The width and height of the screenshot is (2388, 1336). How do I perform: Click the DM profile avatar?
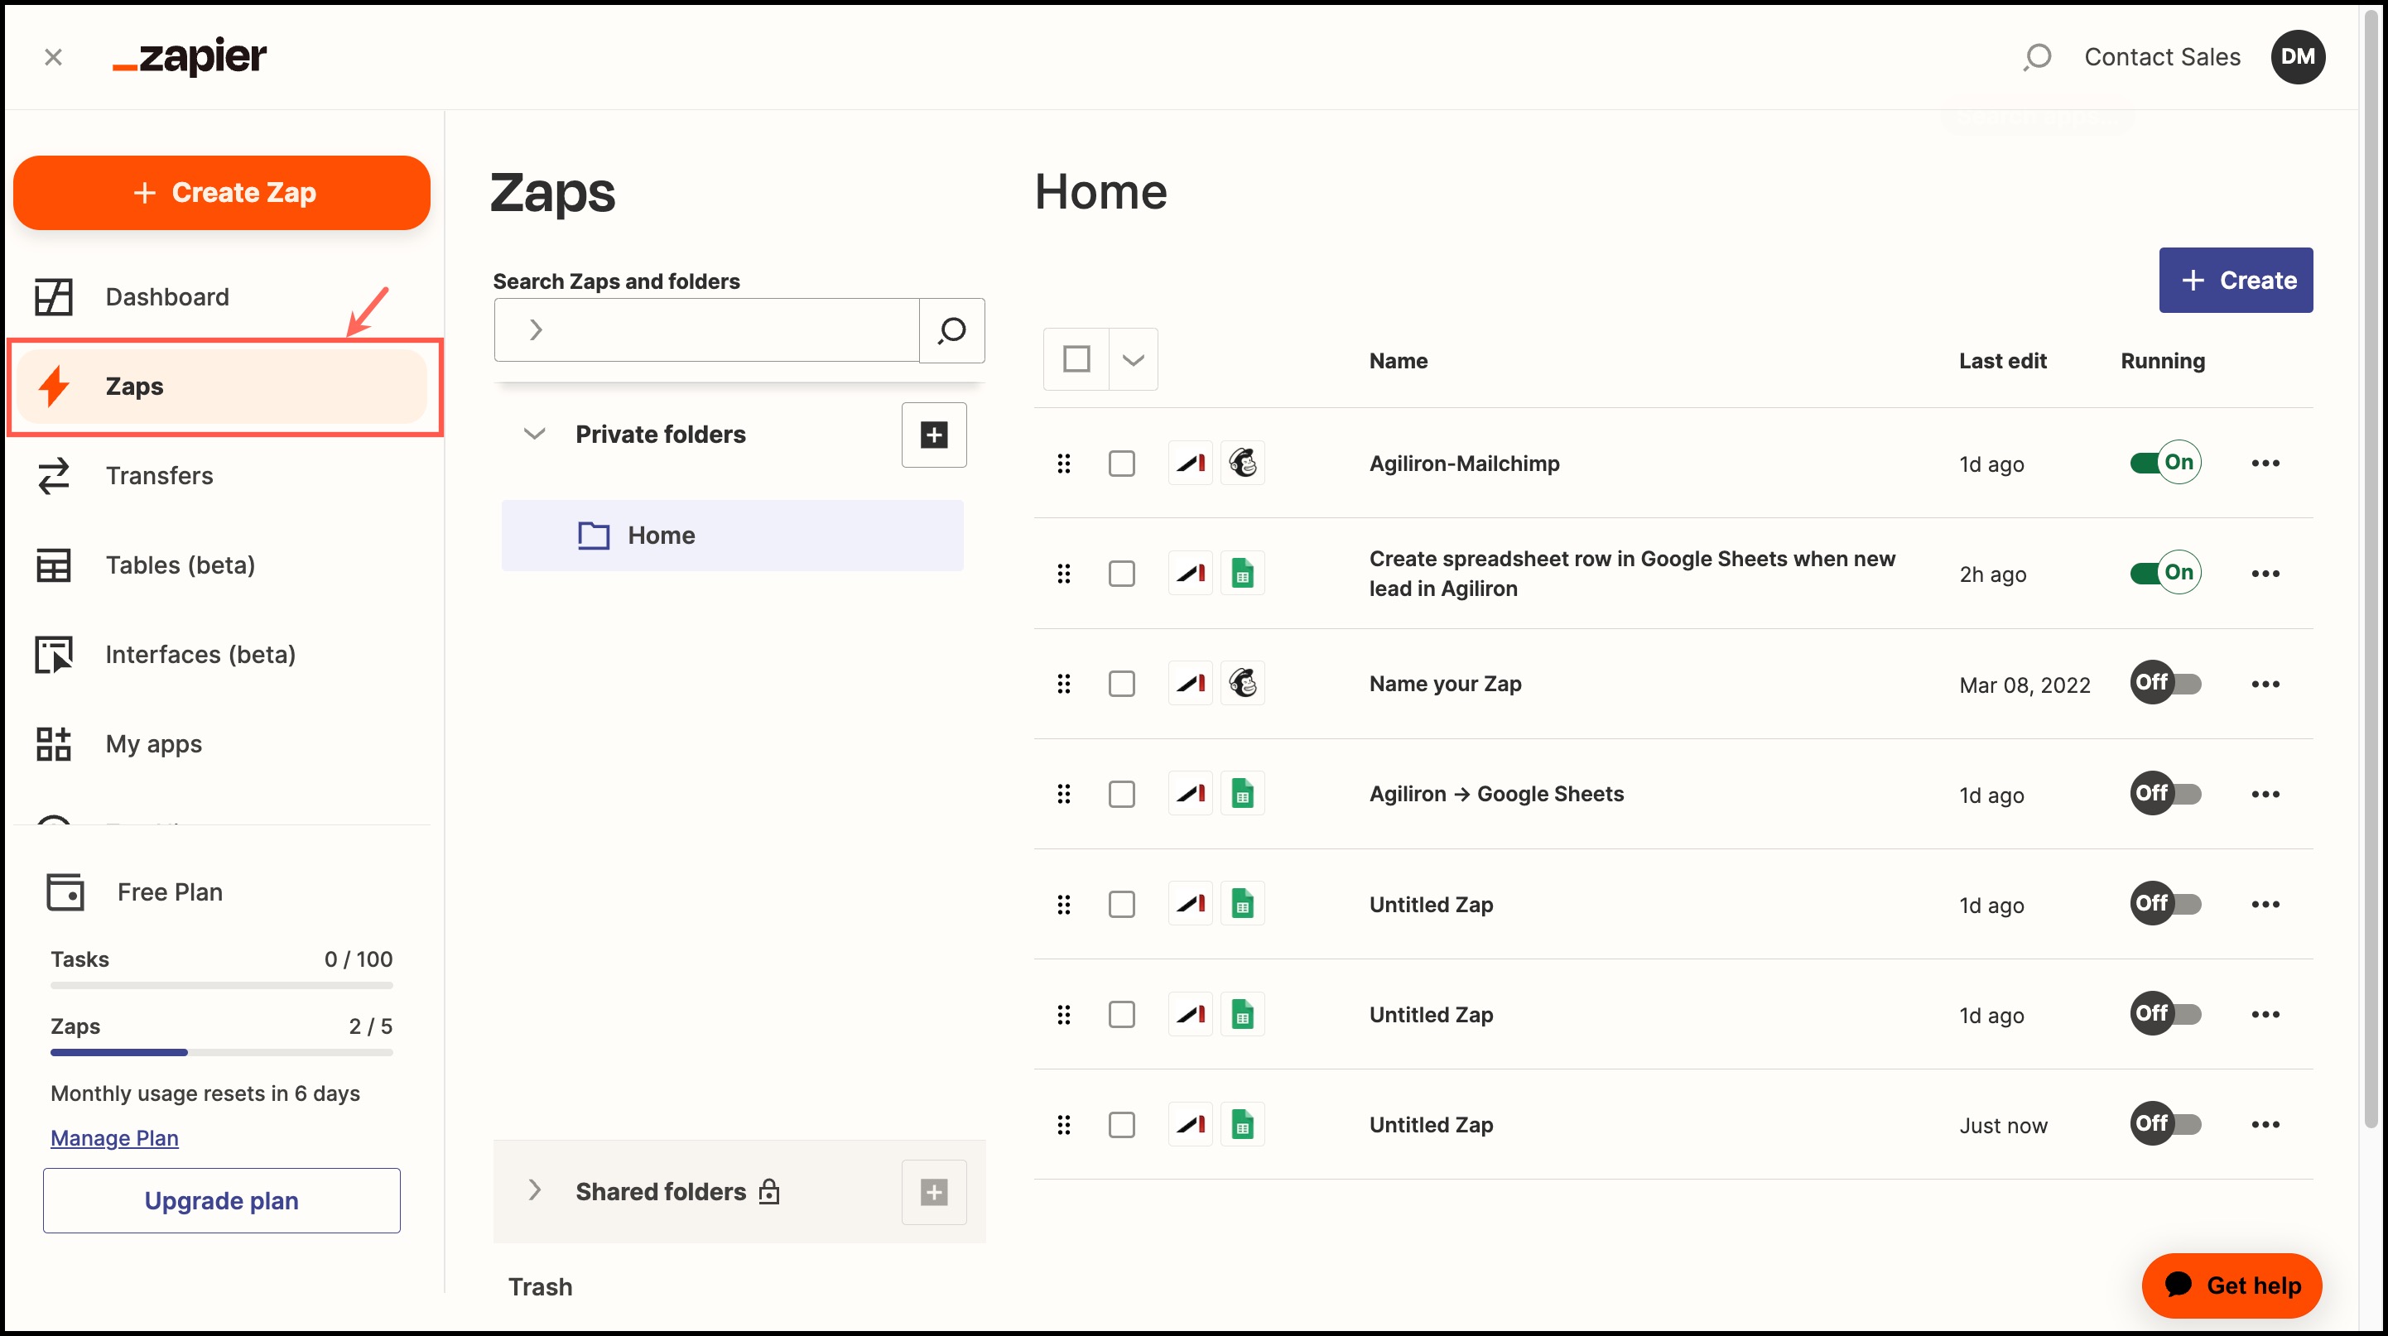(2297, 57)
